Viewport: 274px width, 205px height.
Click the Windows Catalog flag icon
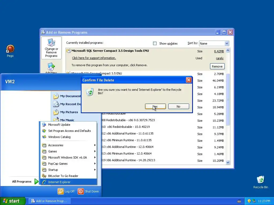tap(44, 137)
